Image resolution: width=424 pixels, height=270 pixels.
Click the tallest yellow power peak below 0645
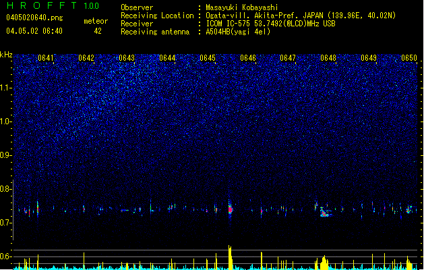pyautogui.click(x=230, y=257)
